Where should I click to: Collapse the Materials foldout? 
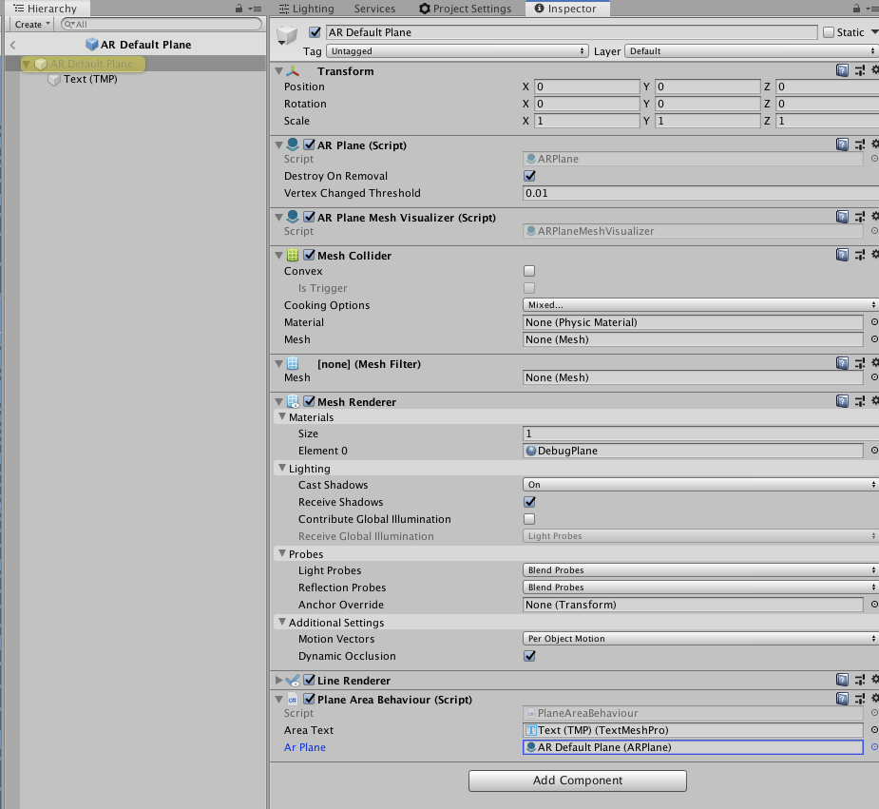282,417
